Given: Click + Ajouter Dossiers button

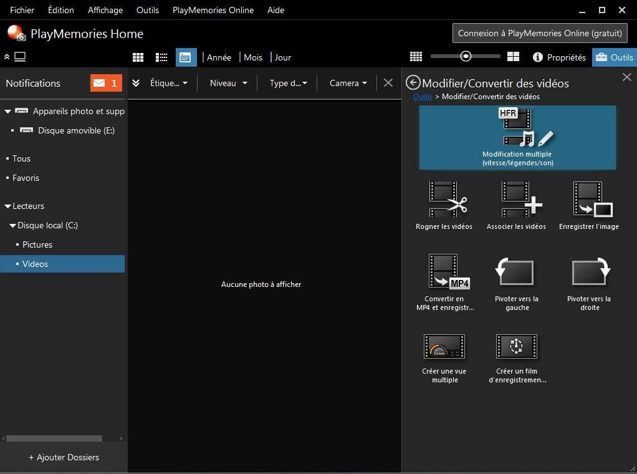Looking at the screenshot, I should pos(64,457).
